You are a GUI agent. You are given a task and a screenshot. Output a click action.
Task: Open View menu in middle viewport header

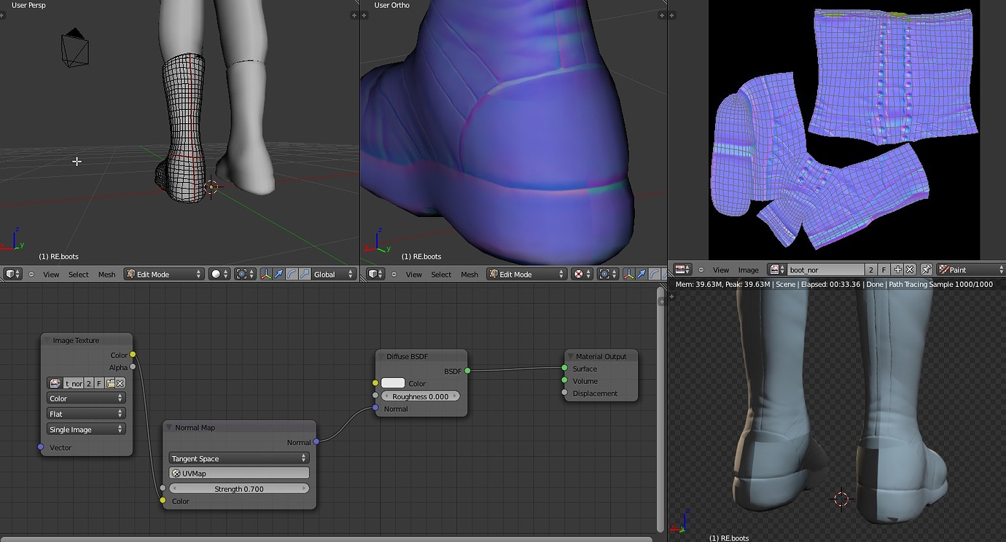coord(414,275)
